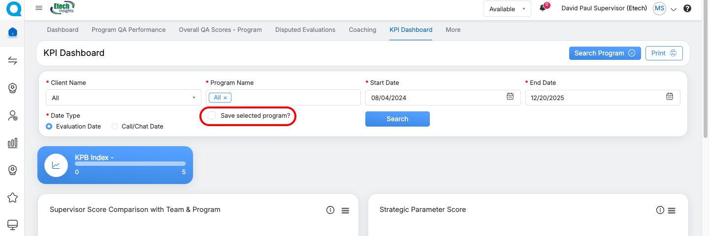The height and width of the screenshot is (236, 709).
Task: Open the hamburger menu at top
Action: (x=39, y=8)
